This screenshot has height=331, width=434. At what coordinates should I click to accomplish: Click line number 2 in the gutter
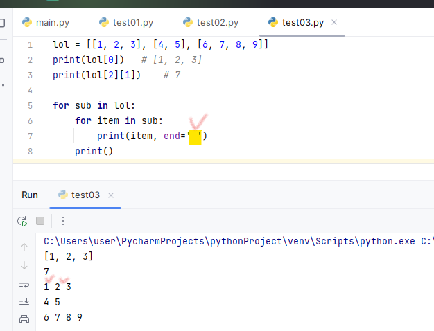click(x=31, y=60)
